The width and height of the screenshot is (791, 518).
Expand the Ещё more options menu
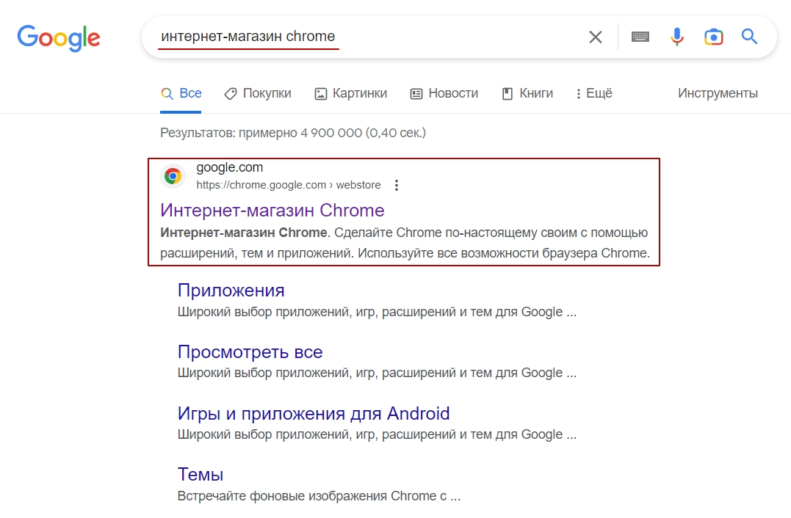[x=594, y=93]
